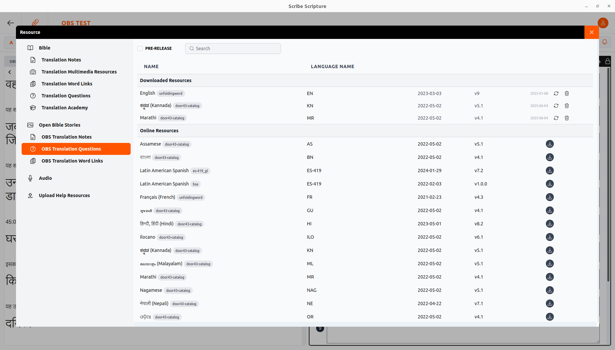Refresh the English downloaded resource

(557, 93)
